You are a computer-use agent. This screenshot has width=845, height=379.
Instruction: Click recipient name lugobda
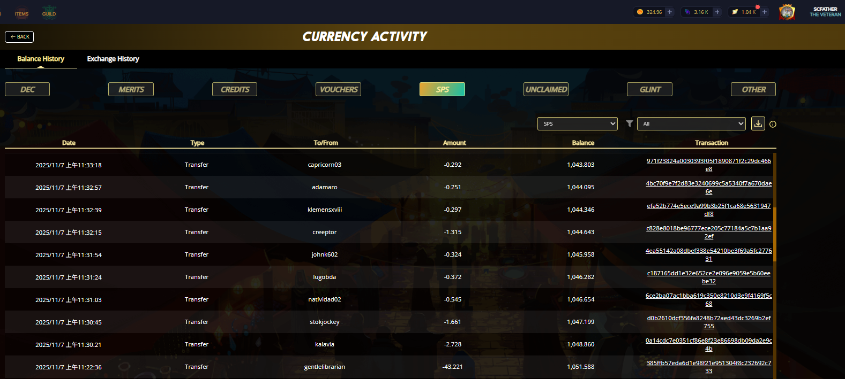(x=325, y=277)
